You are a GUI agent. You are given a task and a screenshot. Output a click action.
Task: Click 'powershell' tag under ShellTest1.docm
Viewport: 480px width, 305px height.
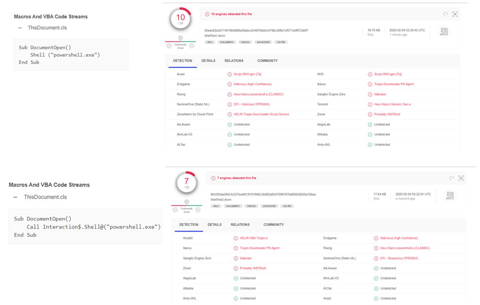tap(264, 42)
